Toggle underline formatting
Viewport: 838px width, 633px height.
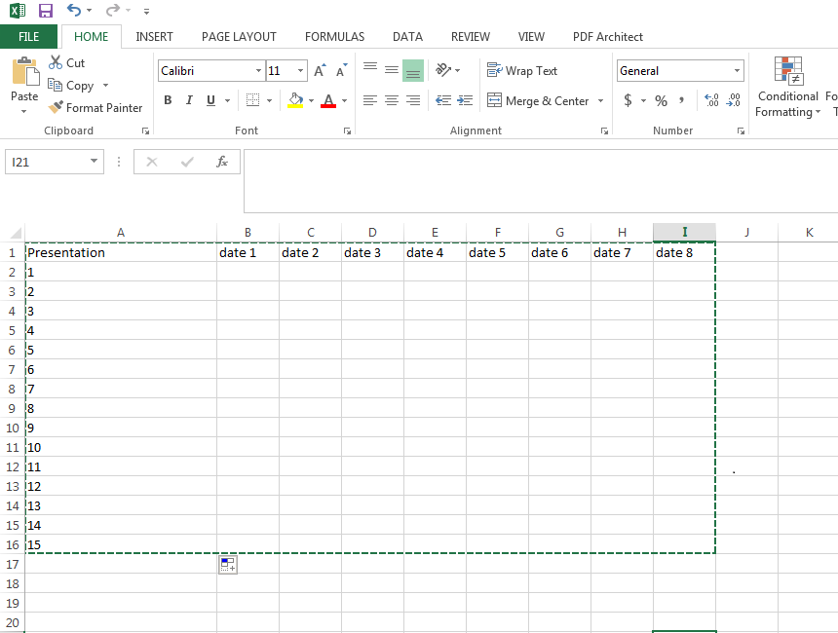click(209, 100)
